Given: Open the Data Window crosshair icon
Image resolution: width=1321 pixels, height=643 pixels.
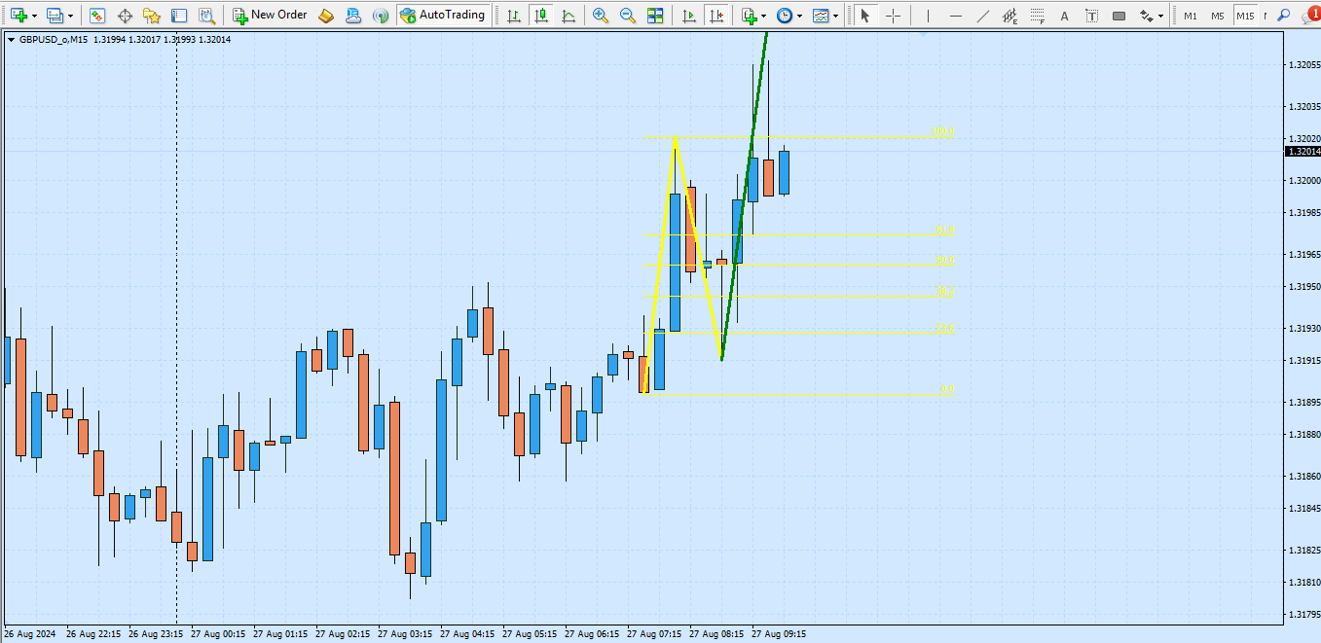Looking at the screenshot, I should coord(125,16).
